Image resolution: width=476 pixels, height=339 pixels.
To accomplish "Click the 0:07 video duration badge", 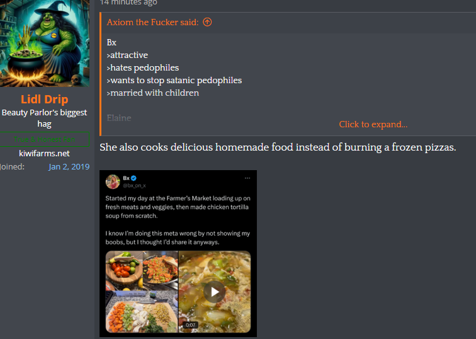I will point(190,325).
